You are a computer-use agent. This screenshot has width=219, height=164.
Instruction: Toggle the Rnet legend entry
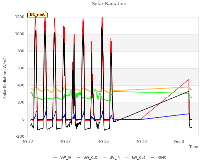(x=158, y=158)
